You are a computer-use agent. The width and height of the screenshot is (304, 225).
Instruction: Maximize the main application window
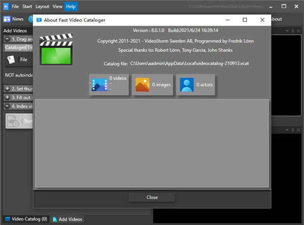pos(284,7)
